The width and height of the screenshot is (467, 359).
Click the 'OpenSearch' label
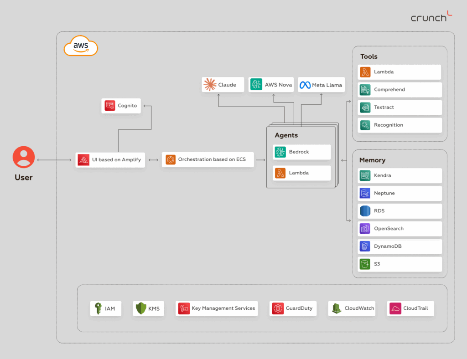tap(389, 228)
